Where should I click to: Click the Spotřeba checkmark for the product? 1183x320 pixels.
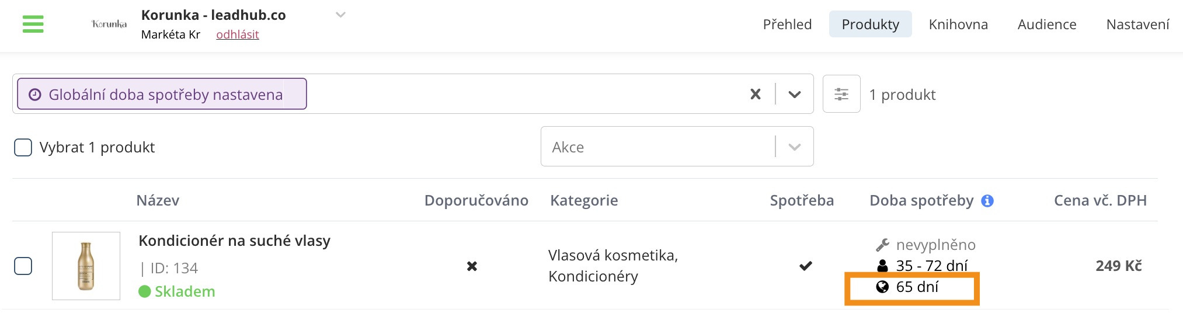(806, 266)
